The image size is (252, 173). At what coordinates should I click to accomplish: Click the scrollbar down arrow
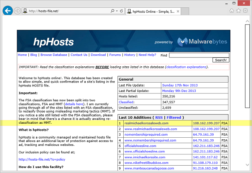[x=247, y=165]
